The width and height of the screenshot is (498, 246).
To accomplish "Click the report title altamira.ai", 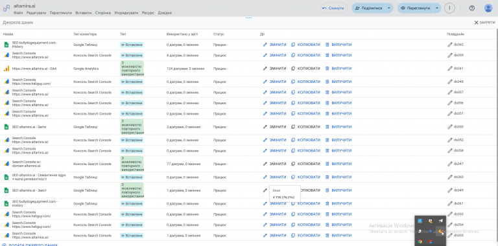I will 25,6.
